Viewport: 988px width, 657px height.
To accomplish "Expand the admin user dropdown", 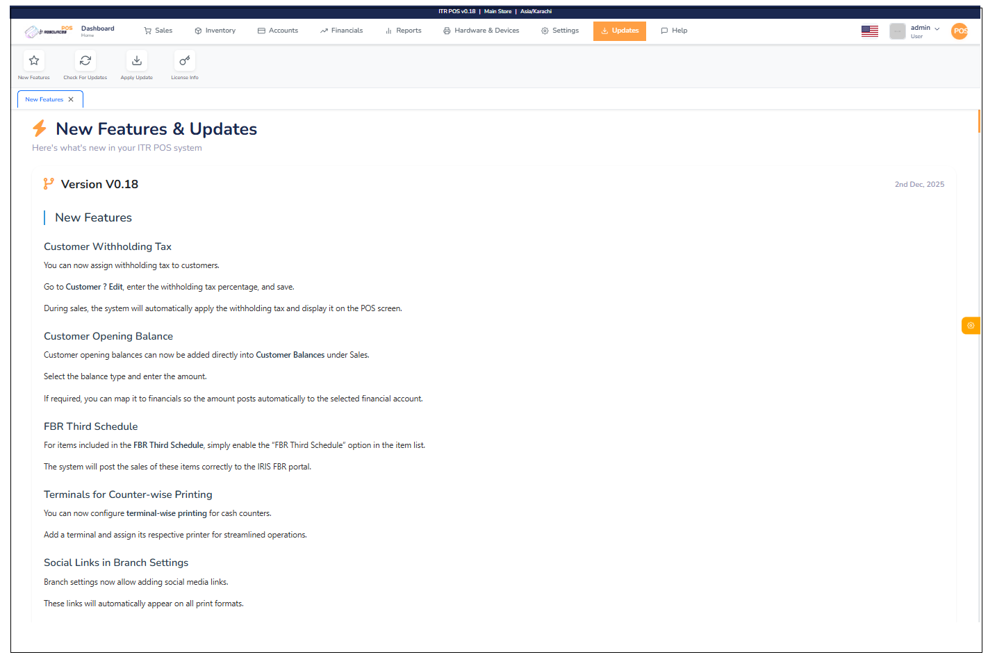I will 925,31.
